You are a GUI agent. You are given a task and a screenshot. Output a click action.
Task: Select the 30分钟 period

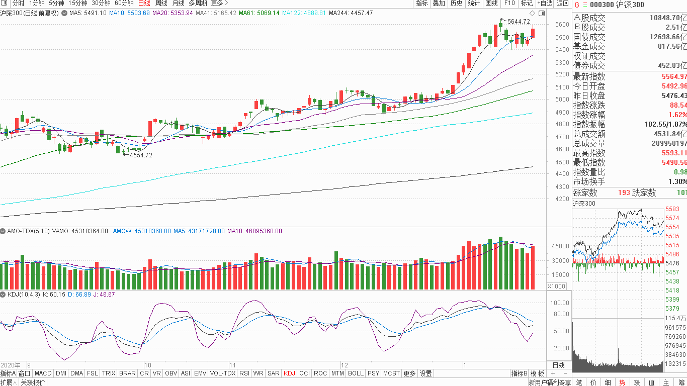coord(101,3)
